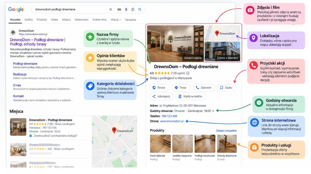Open DrewnoDom listing photo in Miejsca

pos(18,127)
